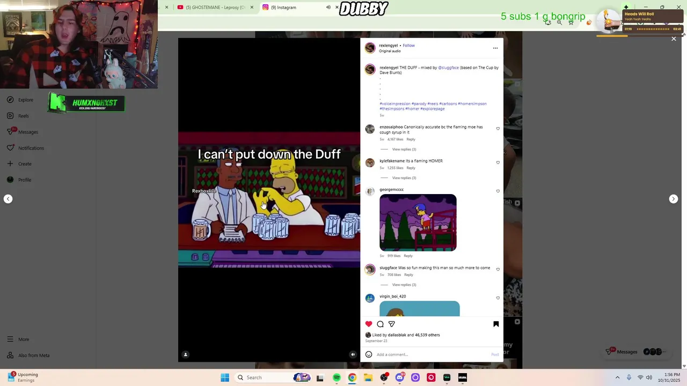
Task: Go to the next post arrow
Action: point(674,199)
